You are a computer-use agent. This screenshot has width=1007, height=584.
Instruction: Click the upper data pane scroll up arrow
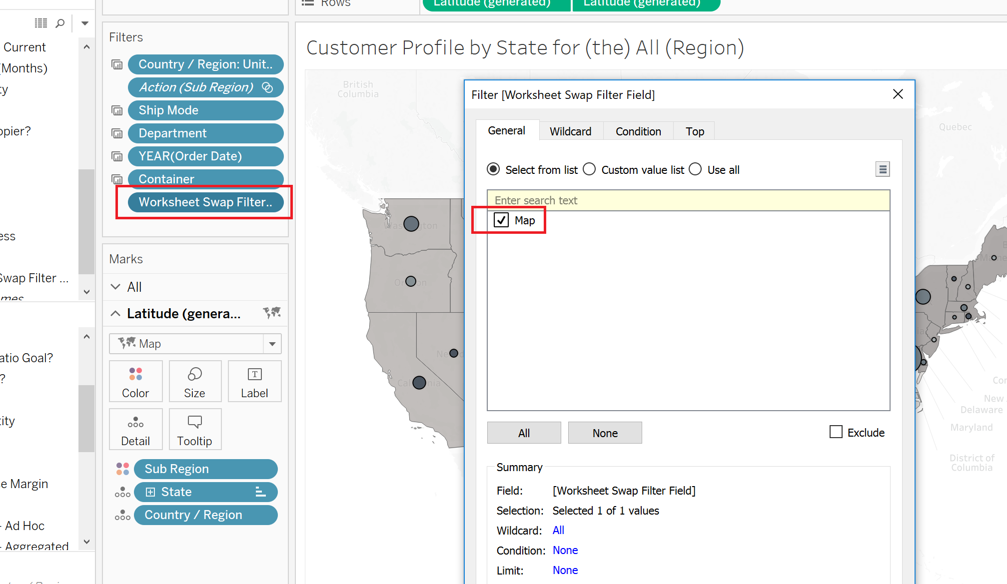pos(86,47)
